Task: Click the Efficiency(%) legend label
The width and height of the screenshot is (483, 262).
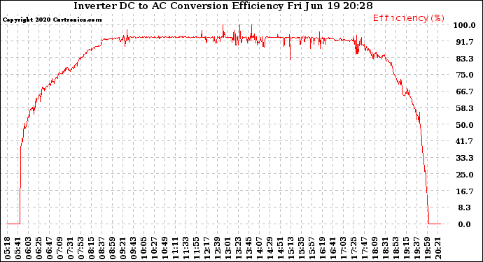Action: [409, 18]
